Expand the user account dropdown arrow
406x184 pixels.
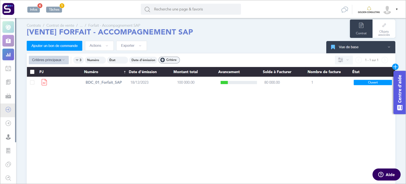397,9
